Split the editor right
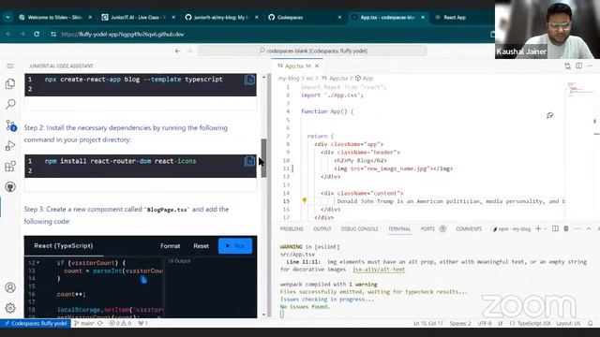The height and width of the screenshot is (337, 600). pos(579,66)
